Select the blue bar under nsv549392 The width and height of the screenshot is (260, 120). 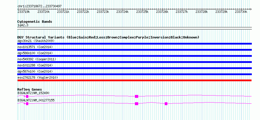(x=134, y=62)
